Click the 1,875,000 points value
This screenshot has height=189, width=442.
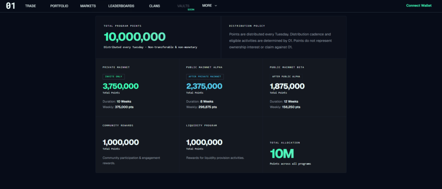287,86
